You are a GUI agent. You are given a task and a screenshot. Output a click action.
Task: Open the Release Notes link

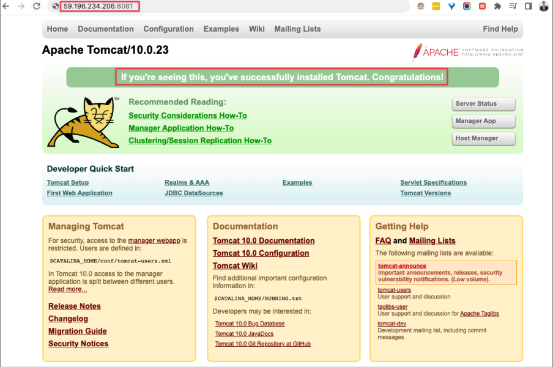coord(75,306)
